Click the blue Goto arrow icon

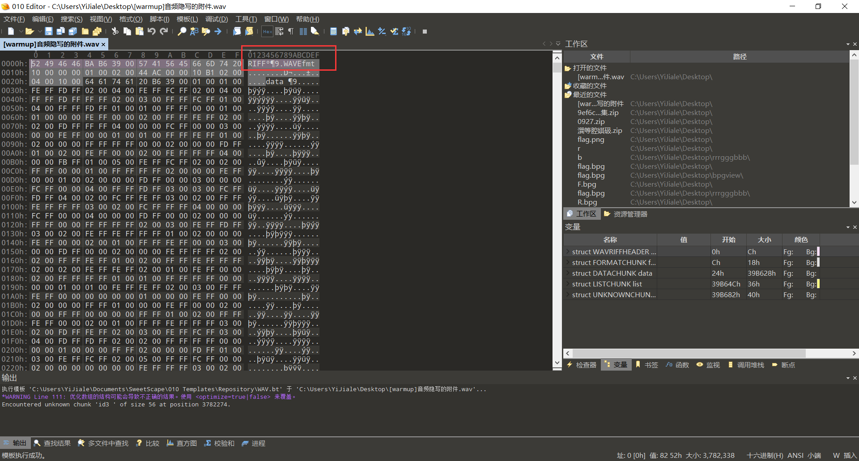click(x=218, y=31)
